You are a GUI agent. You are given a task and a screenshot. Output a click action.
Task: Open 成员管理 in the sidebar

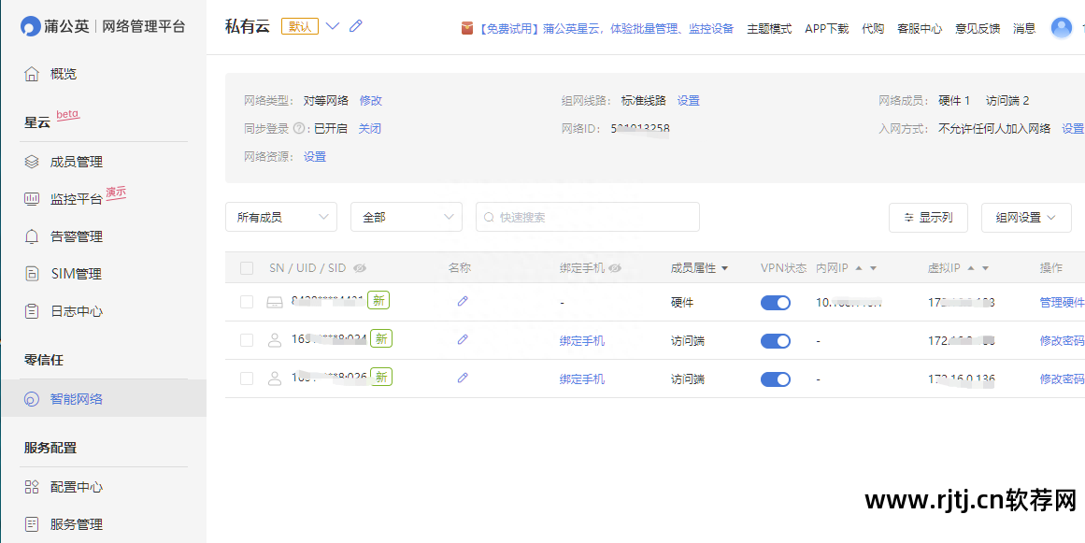[x=76, y=162]
